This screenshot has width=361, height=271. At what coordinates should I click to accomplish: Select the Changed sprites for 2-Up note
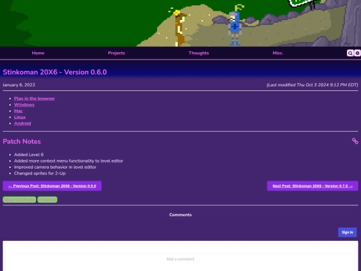(40, 173)
